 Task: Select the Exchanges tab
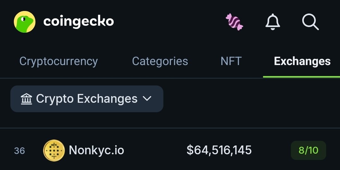(302, 61)
